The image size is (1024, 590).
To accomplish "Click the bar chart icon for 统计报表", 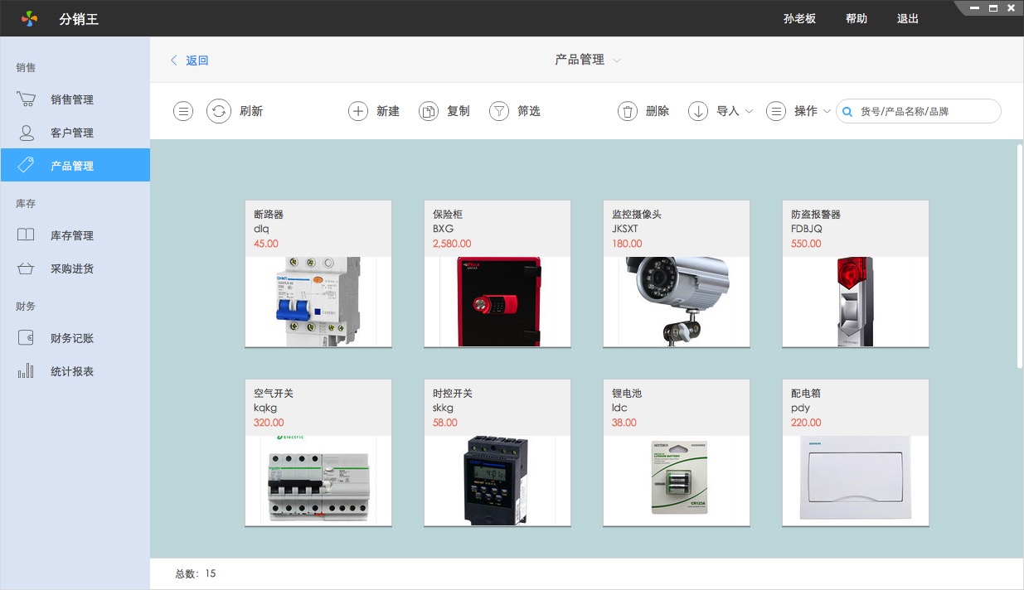I will [x=26, y=371].
